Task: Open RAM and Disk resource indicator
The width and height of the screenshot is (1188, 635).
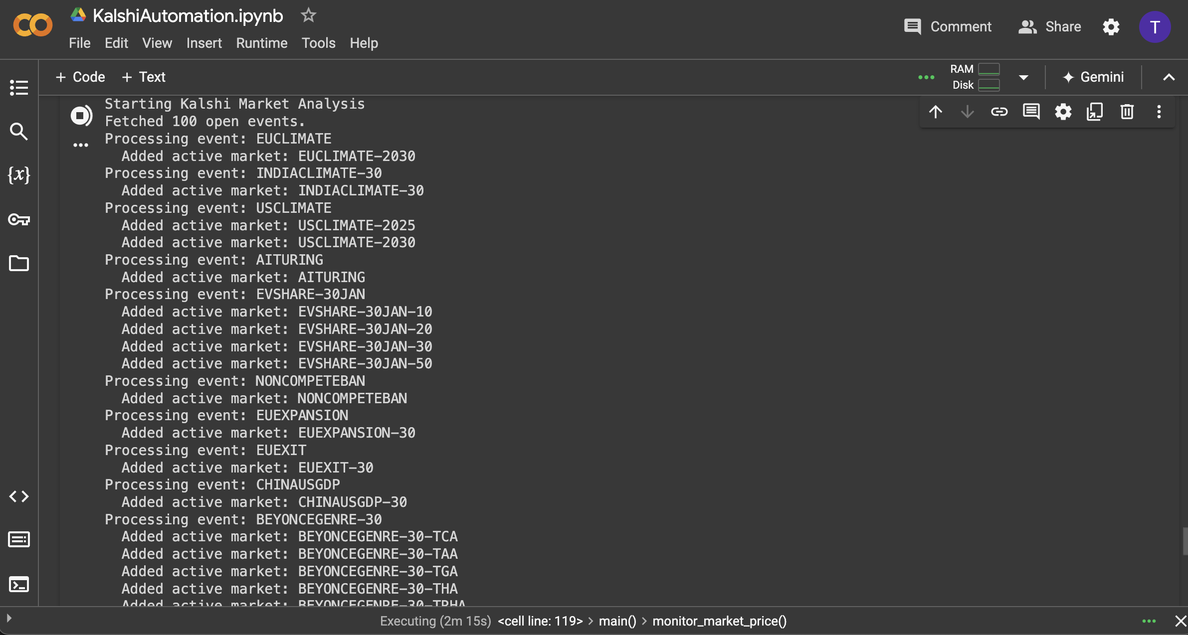Action: coord(975,77)
